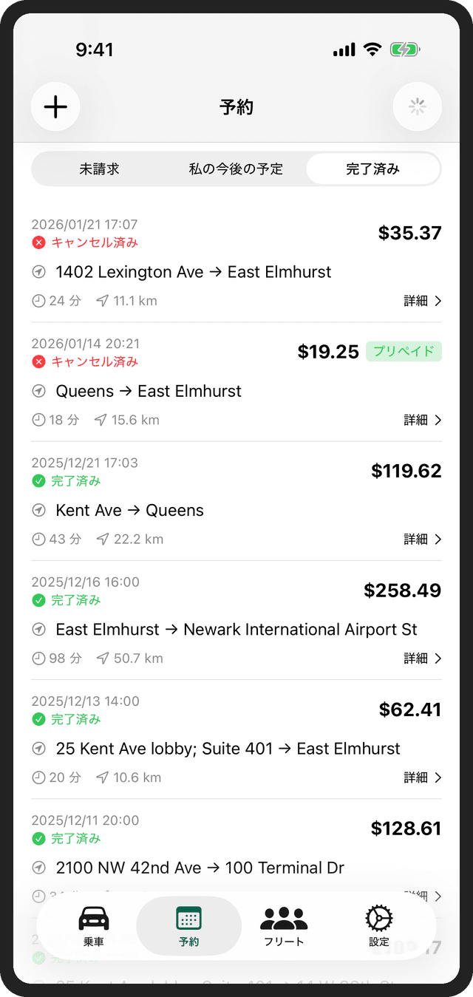The image size is (473, 997).
Task: Tap the clock icon showing 43 分
Action: [x=38, y=539]
